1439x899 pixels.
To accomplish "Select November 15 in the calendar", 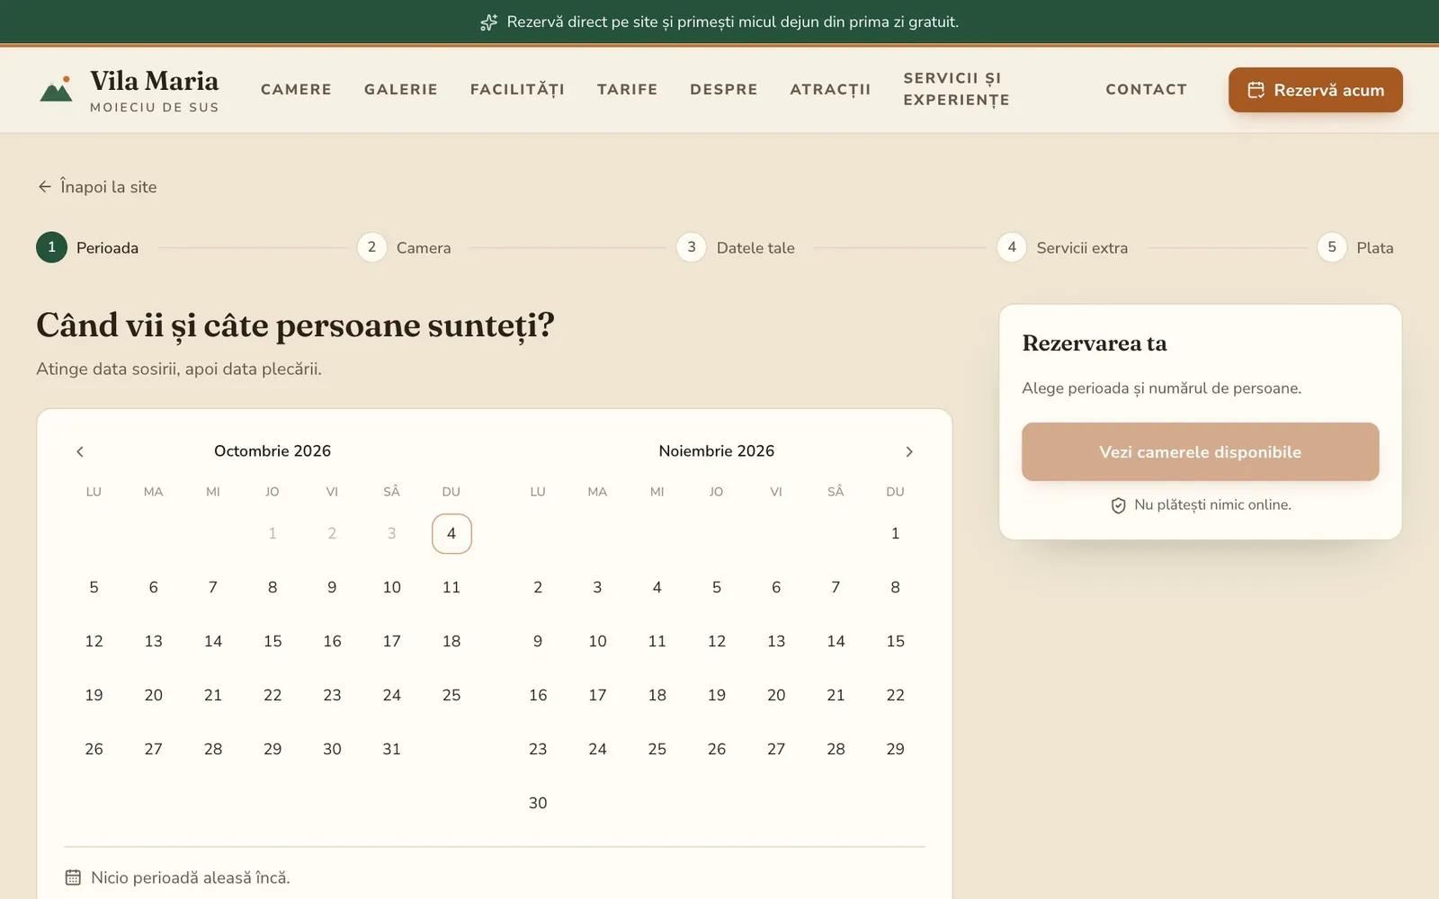I will point(895,641).
